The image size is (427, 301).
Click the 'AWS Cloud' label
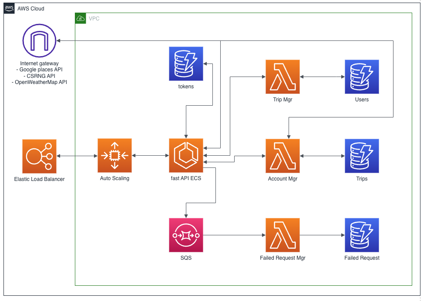(x=31, y=8)
